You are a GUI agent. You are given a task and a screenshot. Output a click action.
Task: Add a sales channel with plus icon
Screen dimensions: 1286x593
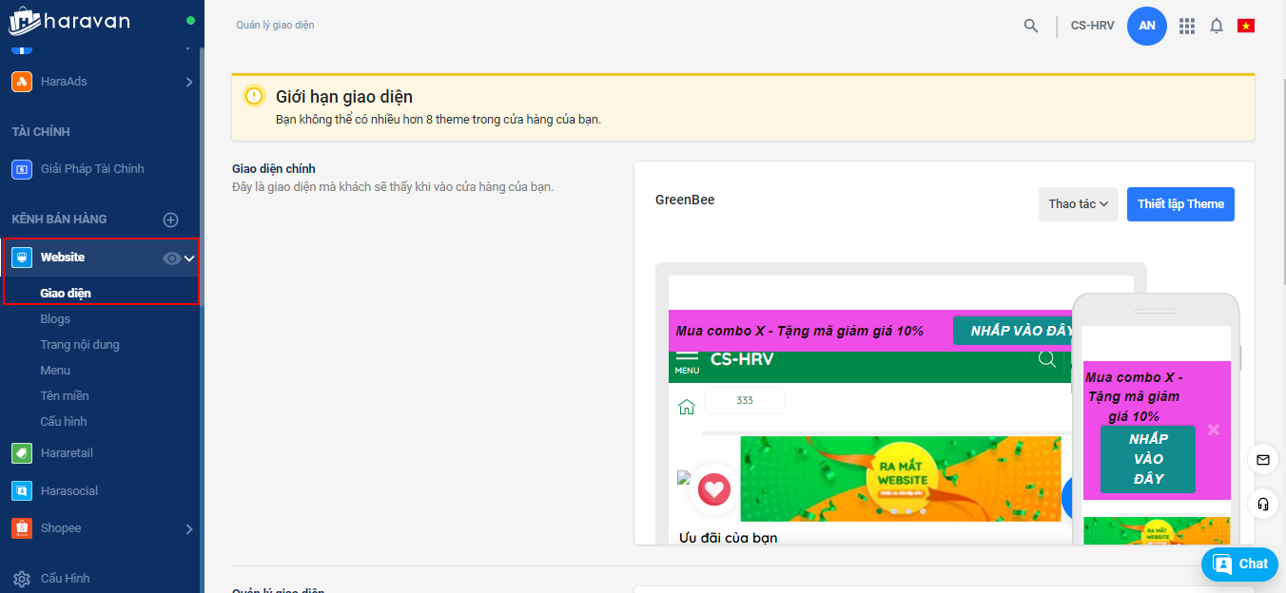coord(171,220)
